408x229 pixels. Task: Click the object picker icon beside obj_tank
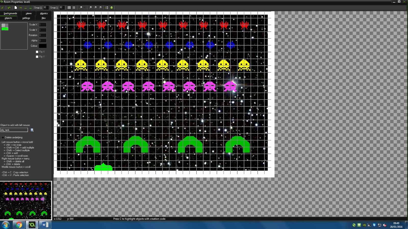coord(32,130)
